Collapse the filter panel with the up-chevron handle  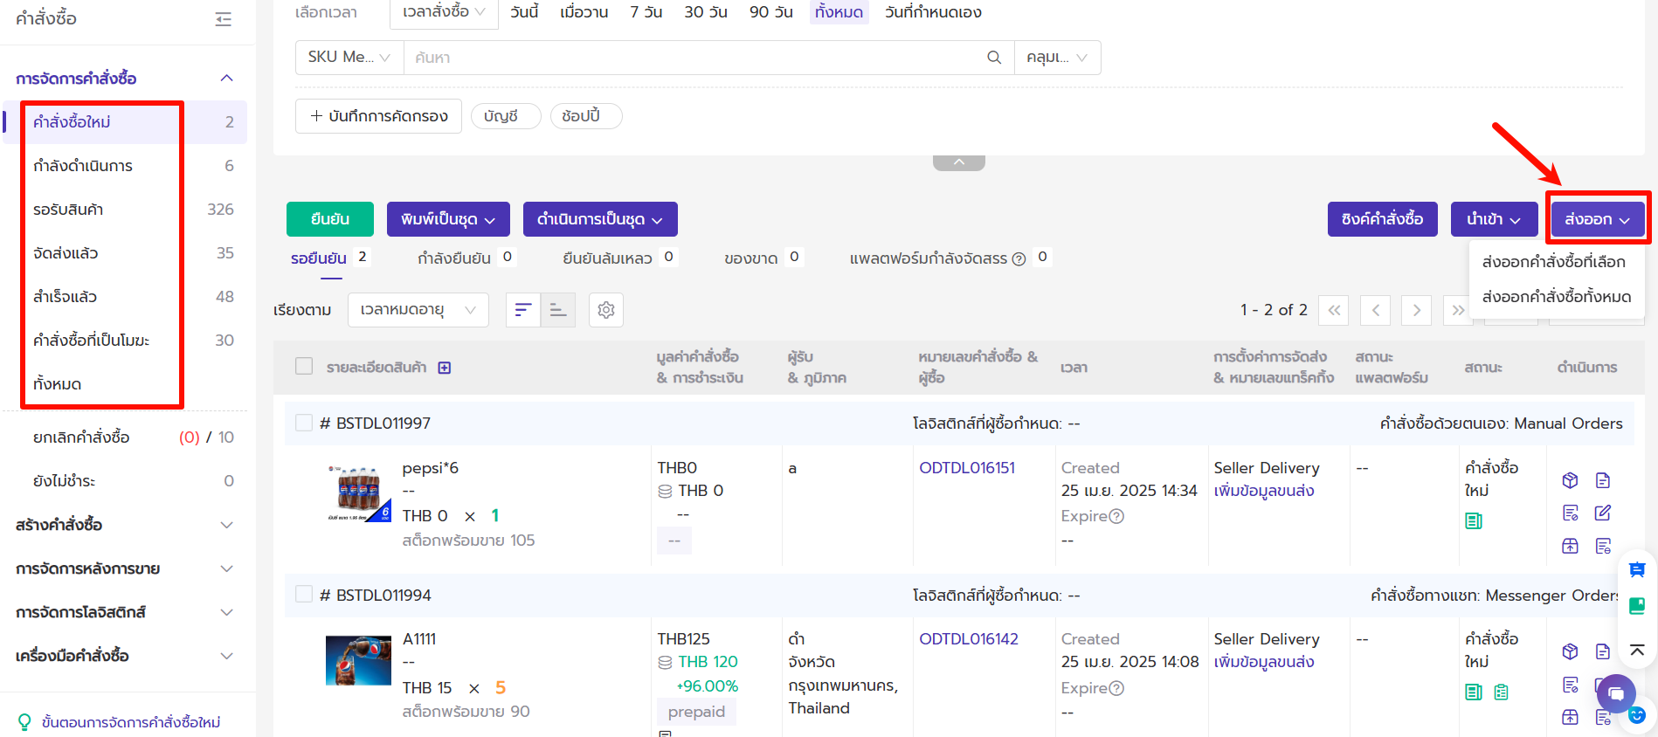[x=959, y=163]
